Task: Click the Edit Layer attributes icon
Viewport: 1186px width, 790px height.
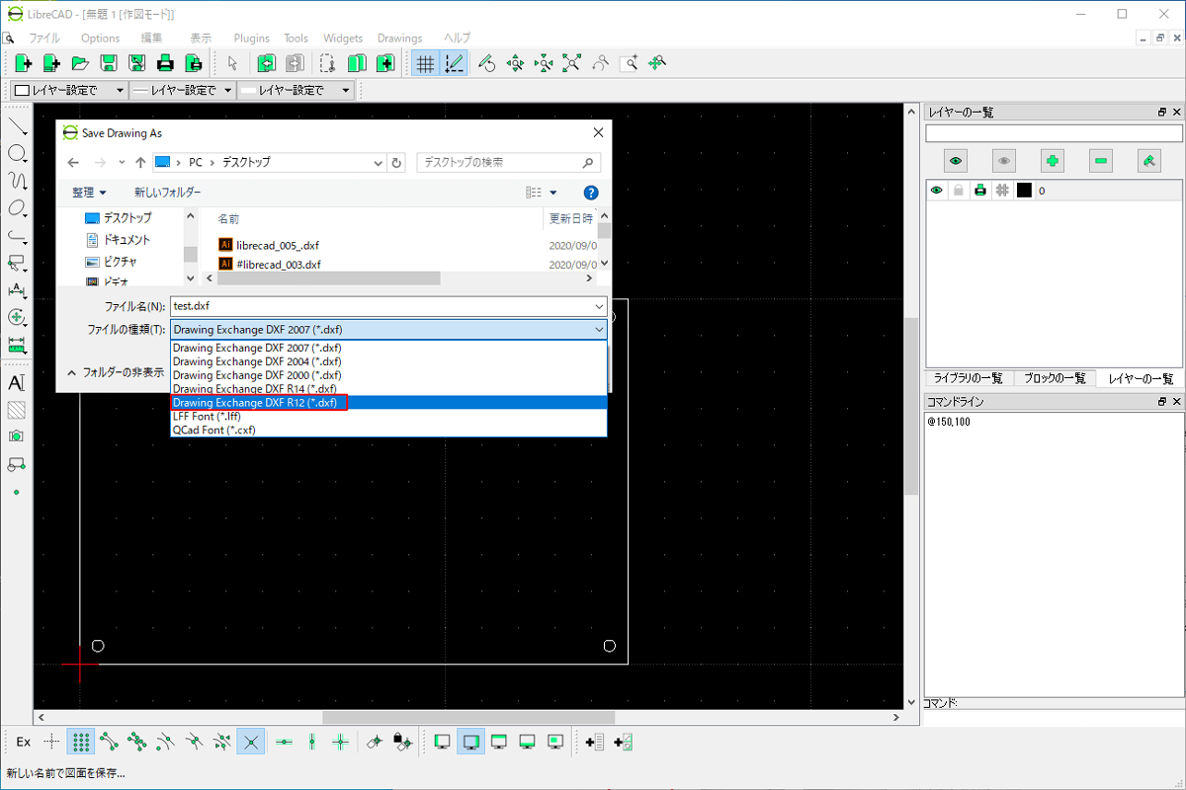Action: pos(1149,161)
